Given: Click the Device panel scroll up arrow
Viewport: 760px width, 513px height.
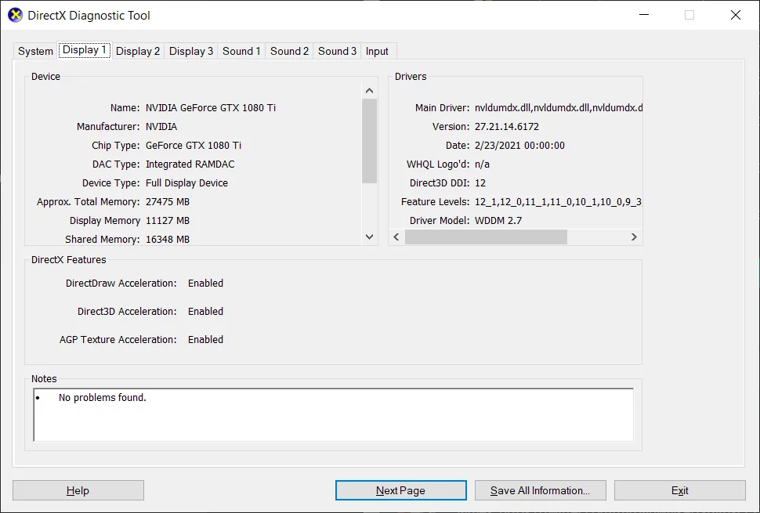Looking at the screenshot, I should click(369, 91).
